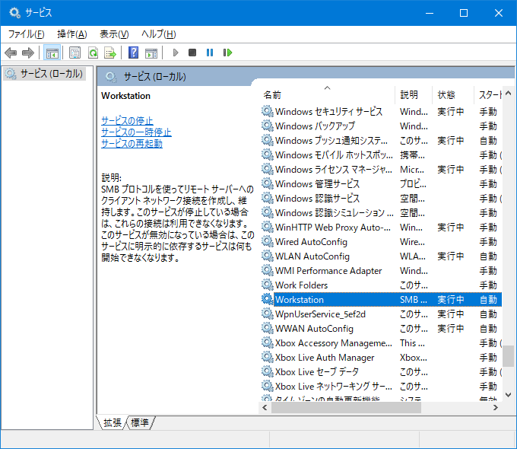The height and width of the screenshot is (449, 517).
Task: Click the サービスの停止 link
Action: pyautogui.click(x=127, y=120)
